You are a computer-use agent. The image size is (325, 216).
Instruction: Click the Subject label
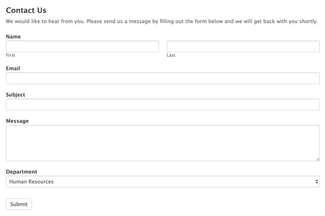[x=15, y=95]
